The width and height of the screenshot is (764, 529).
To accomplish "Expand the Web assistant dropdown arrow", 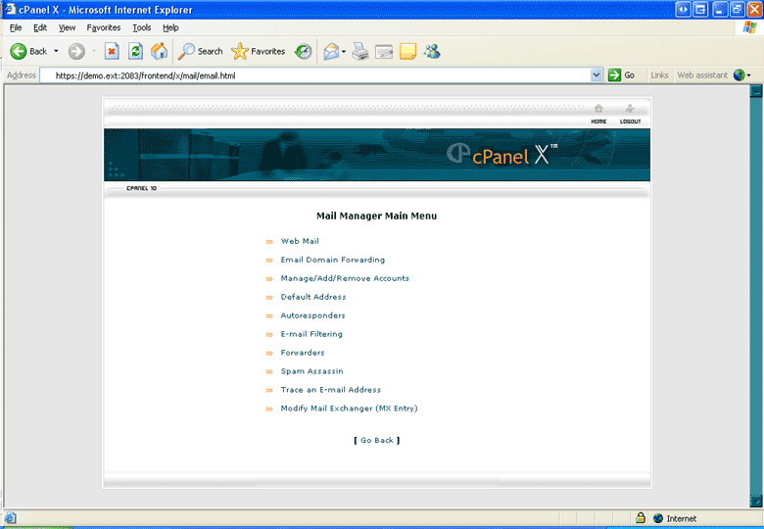I will click(749, 75).
